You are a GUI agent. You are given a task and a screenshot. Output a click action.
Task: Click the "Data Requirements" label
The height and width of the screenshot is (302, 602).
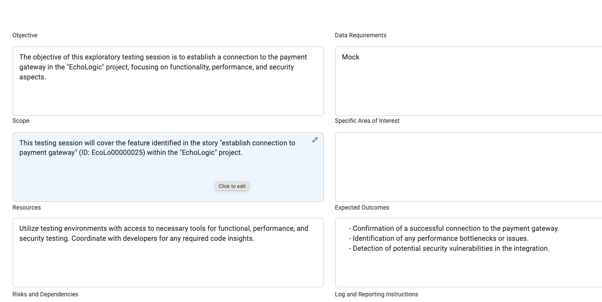click(361, 35)
